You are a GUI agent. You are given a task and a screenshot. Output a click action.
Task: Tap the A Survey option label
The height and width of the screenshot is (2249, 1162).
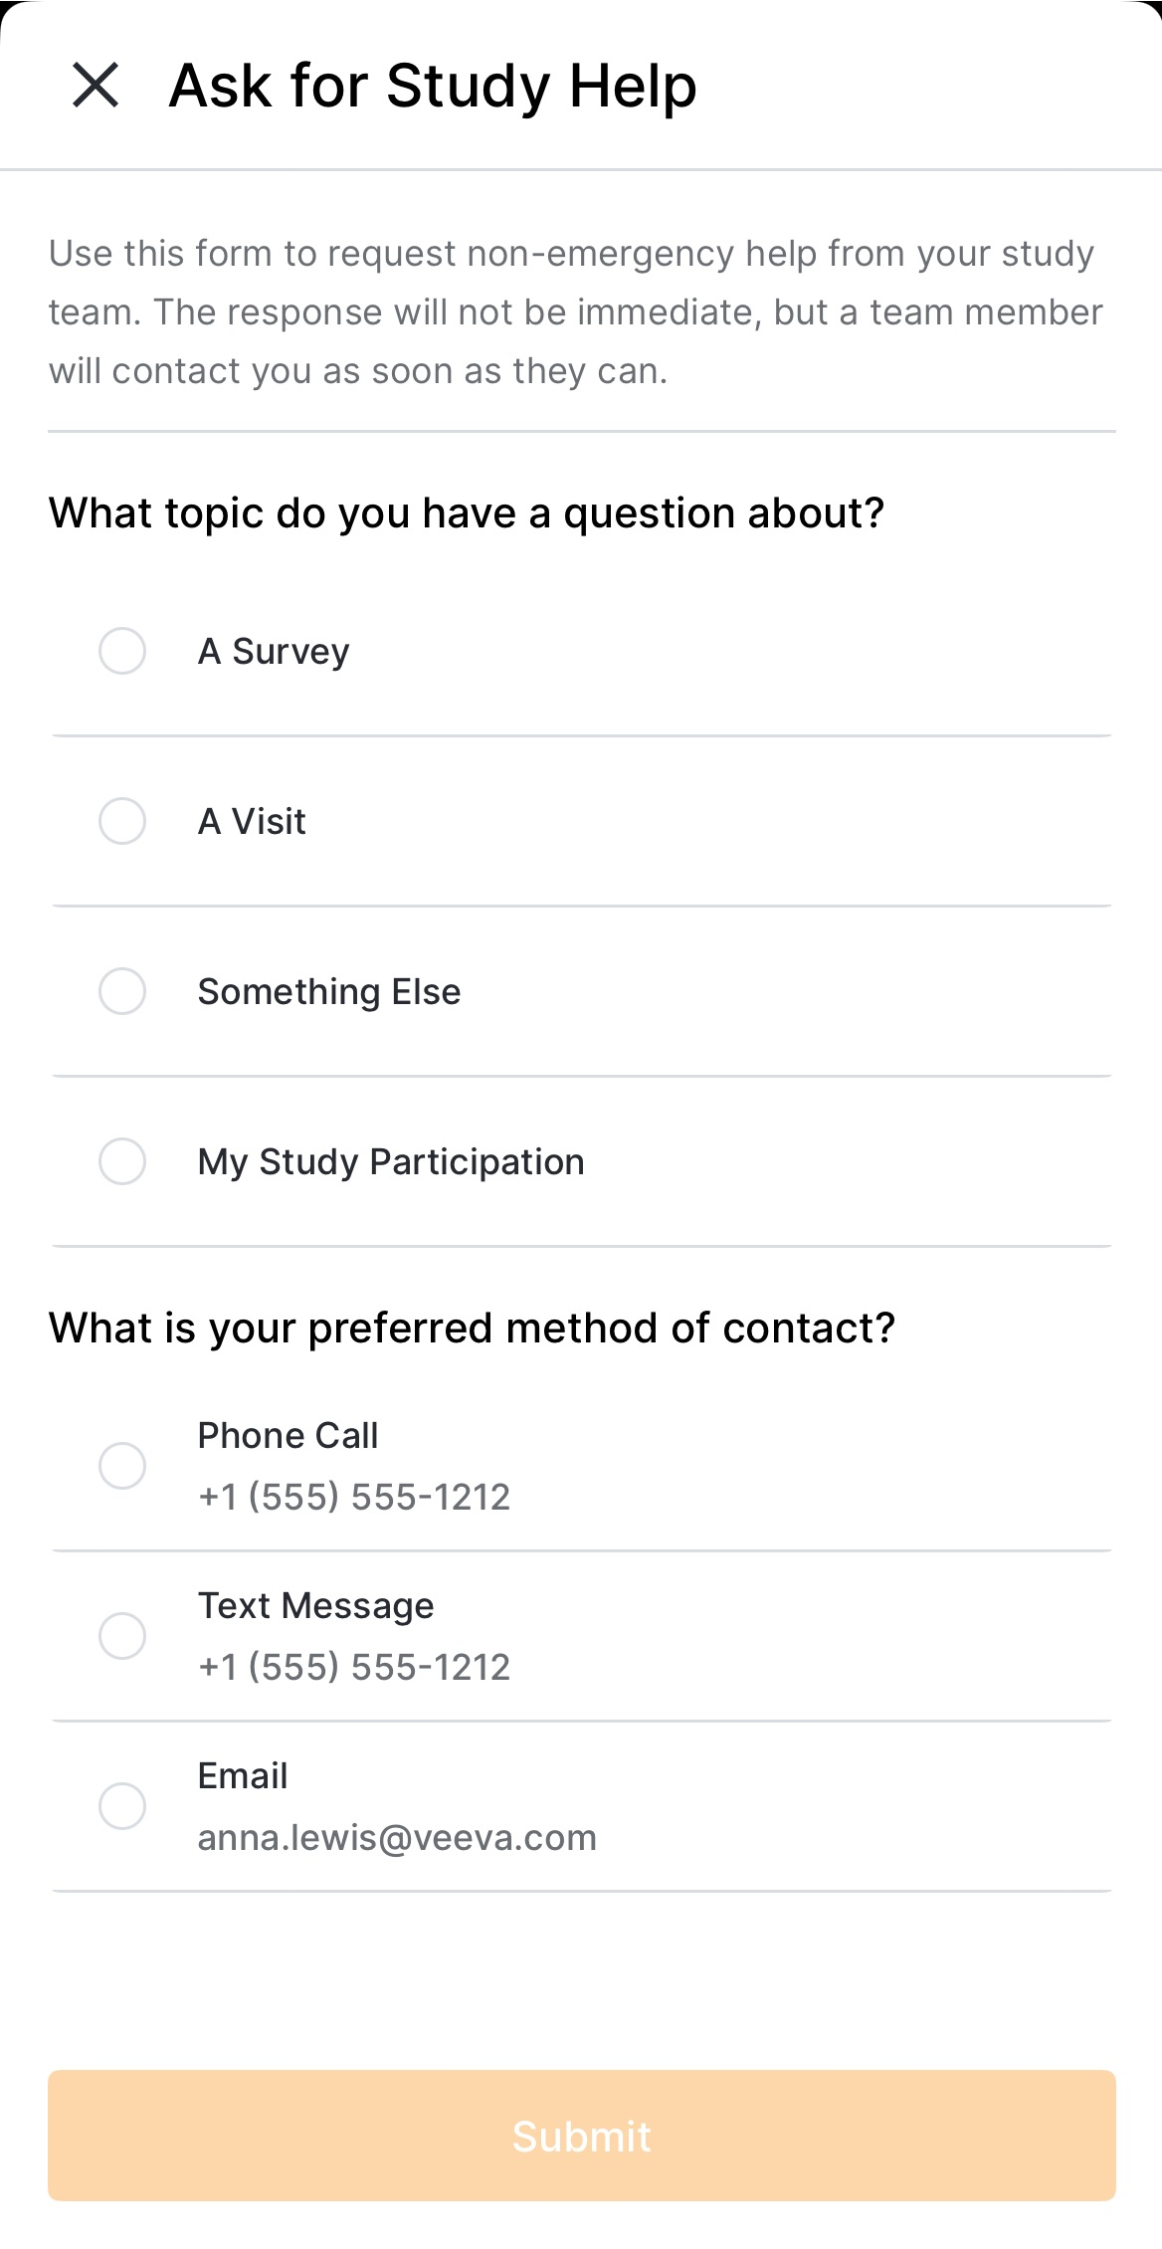click(274, 652)
